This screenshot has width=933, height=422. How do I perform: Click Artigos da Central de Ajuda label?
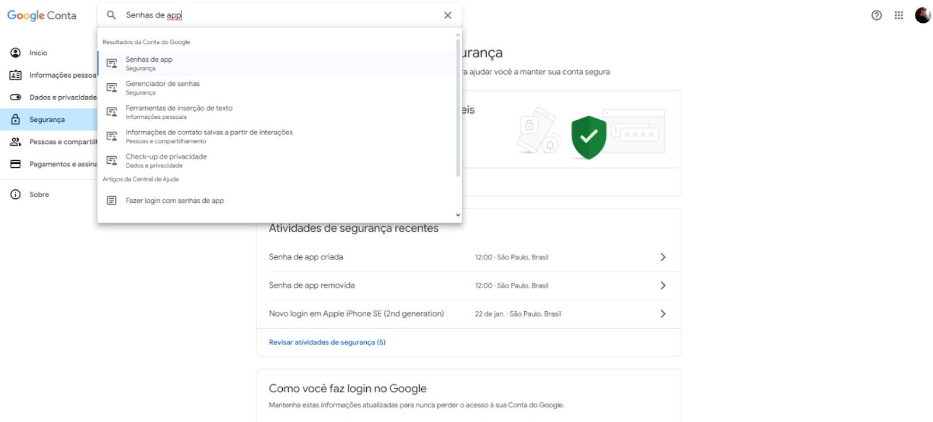coord(141,180)
